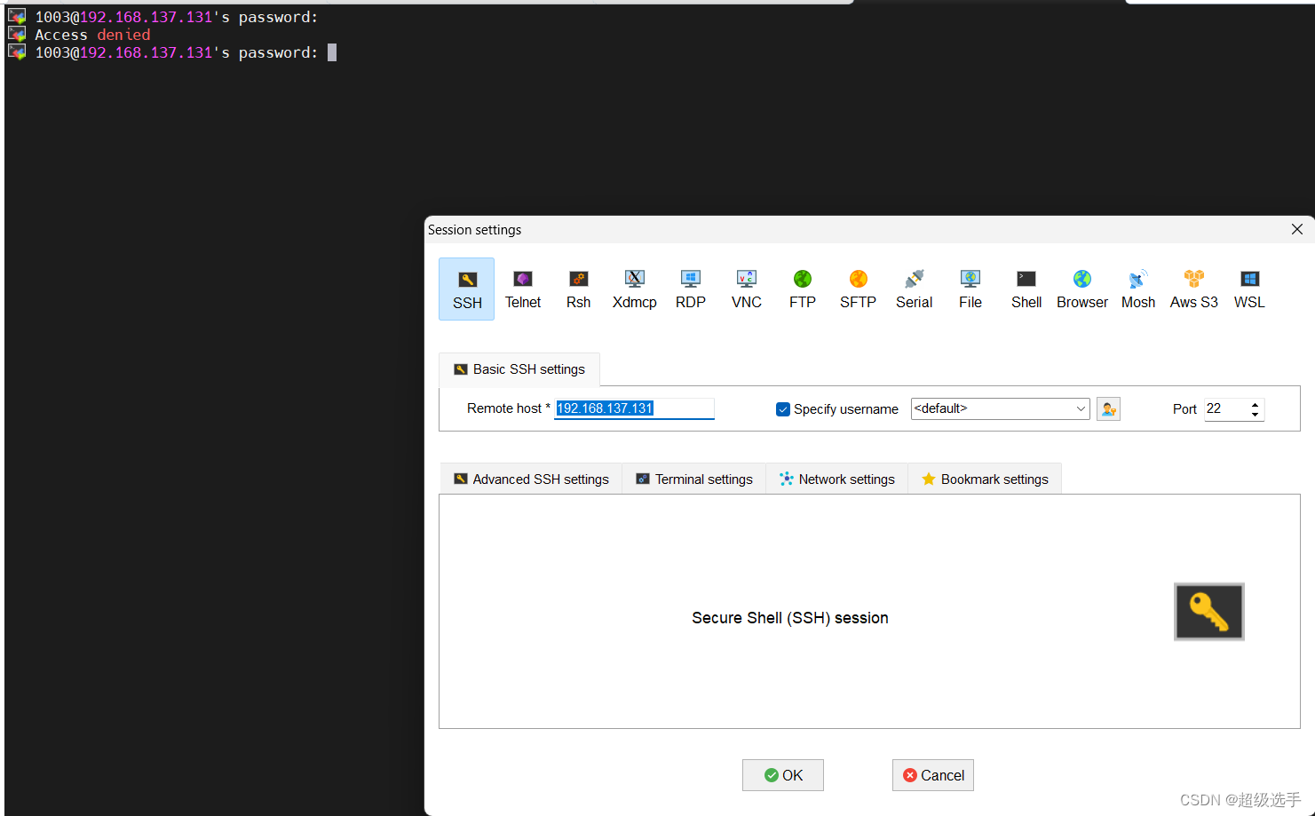Open the Mosh session type
This screenshot has height=816, width=1315.
1137,289
